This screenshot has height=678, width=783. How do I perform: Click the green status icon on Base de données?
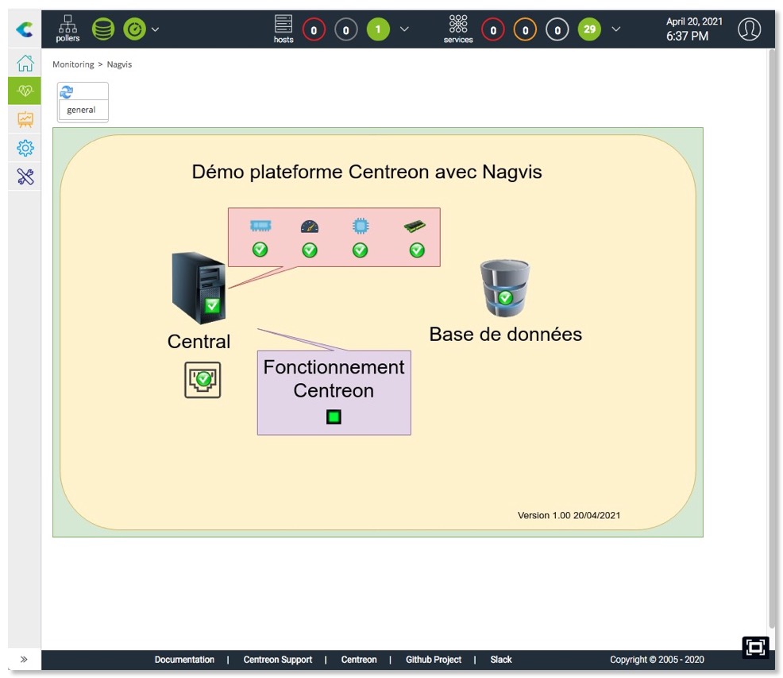[x=507, y=298]
